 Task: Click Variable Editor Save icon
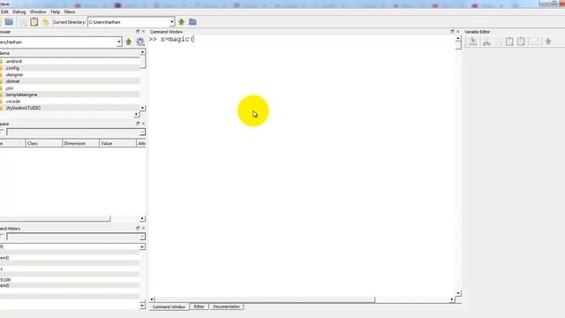tap(473, 42)
